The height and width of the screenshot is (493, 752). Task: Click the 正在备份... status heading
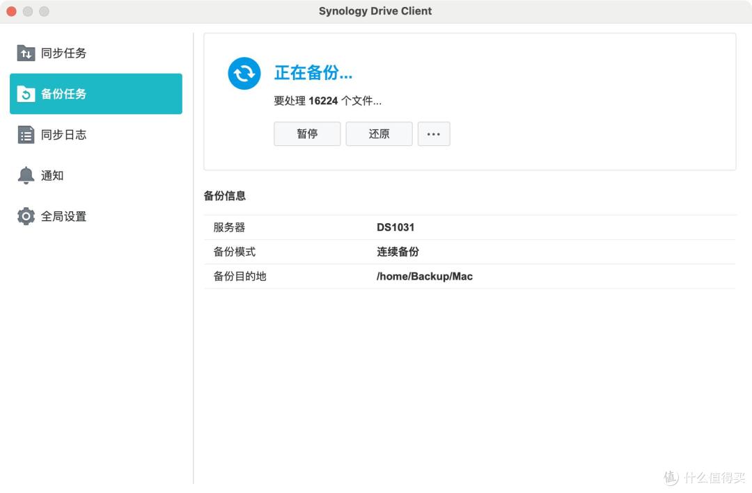click(x=313, y=73)
